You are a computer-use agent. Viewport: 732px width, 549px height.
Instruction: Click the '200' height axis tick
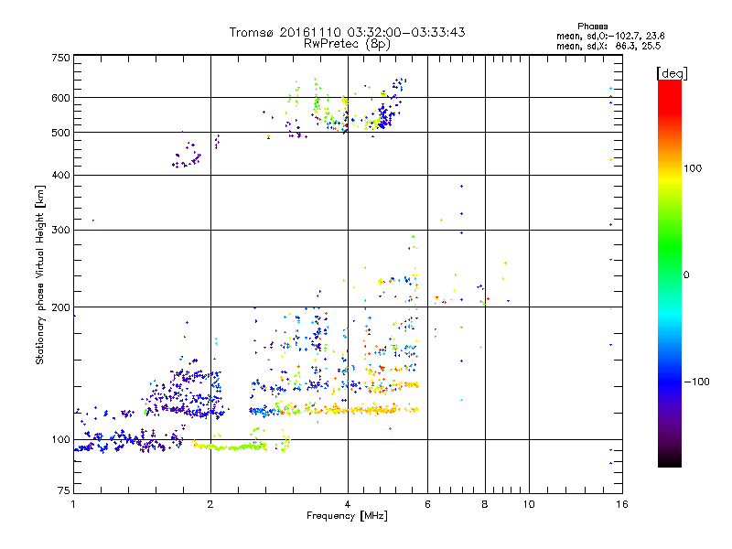[x=60, y=307]
